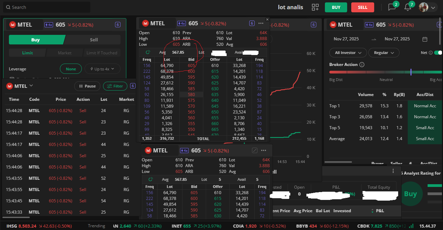Click bid price 600 in top orderbook
This screenshot has height=230, width=443.
click(x=191, y=71)
